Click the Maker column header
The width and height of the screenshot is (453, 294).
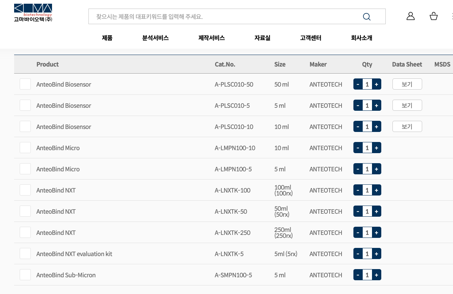pyautogui.click(x=318, y=64)
